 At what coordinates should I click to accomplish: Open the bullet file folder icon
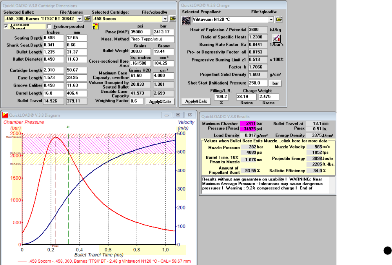pyautogui.click(x=87, y=18)
